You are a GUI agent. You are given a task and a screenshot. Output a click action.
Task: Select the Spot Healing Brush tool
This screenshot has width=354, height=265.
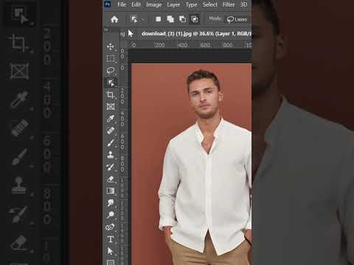click(x=111, y=130)
